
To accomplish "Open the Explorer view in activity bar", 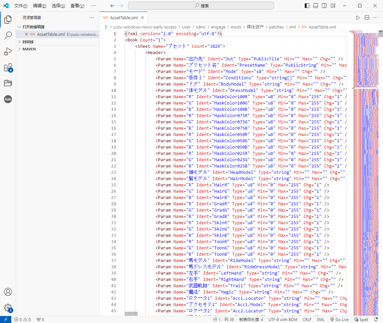I will (x=8, y=20).
